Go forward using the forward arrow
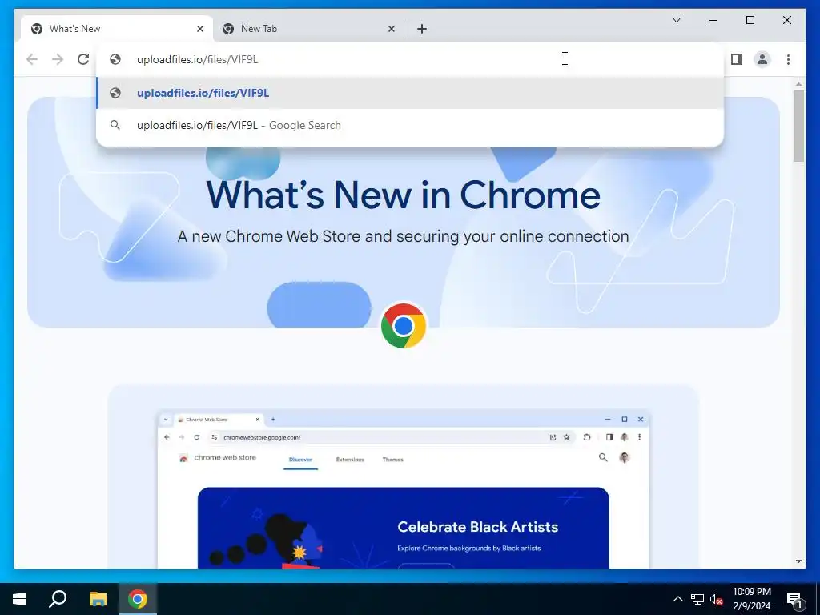This screenshot has height=615, width=820. click(x=58, y=59)
